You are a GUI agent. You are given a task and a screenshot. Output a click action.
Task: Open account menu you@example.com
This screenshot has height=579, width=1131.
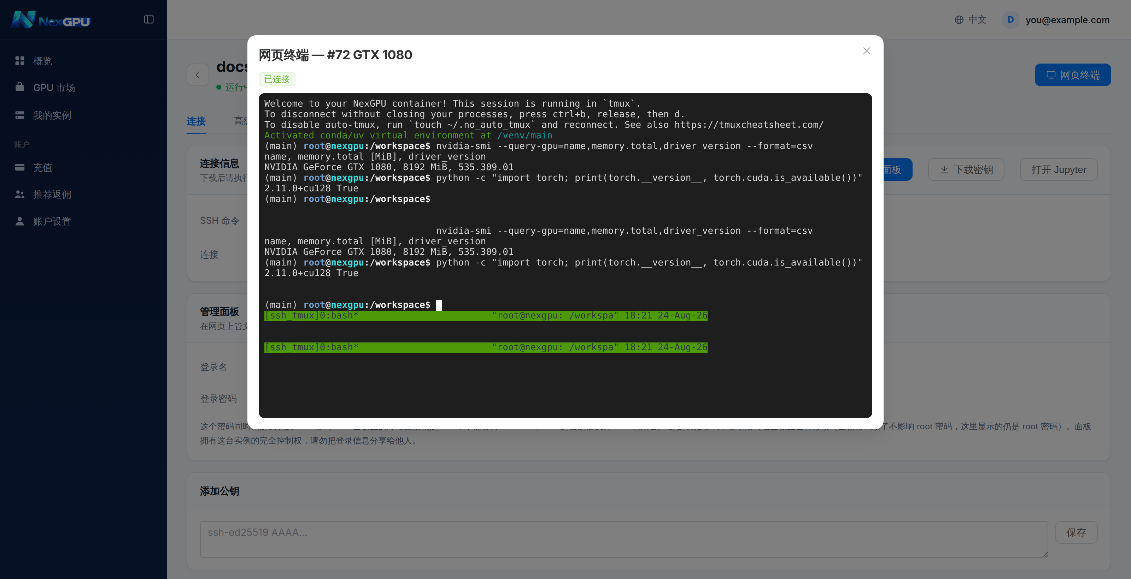click(x=1055, y=20)
